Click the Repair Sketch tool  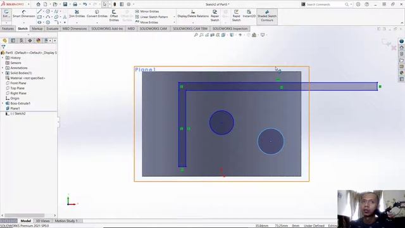tap(215, 16)
